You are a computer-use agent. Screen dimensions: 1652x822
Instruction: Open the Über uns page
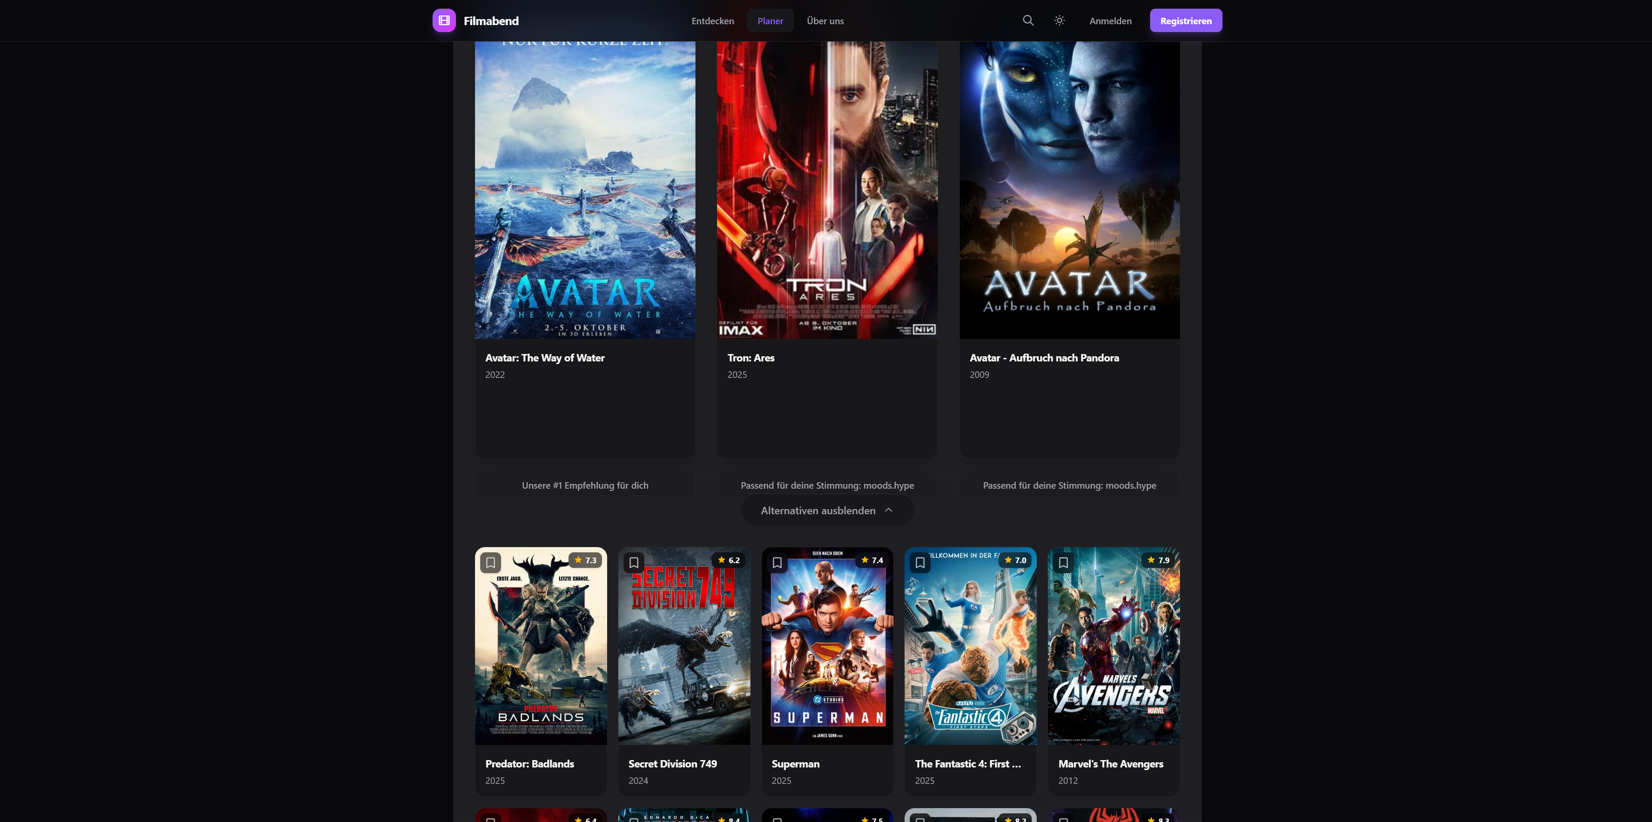tap(825, 20)
